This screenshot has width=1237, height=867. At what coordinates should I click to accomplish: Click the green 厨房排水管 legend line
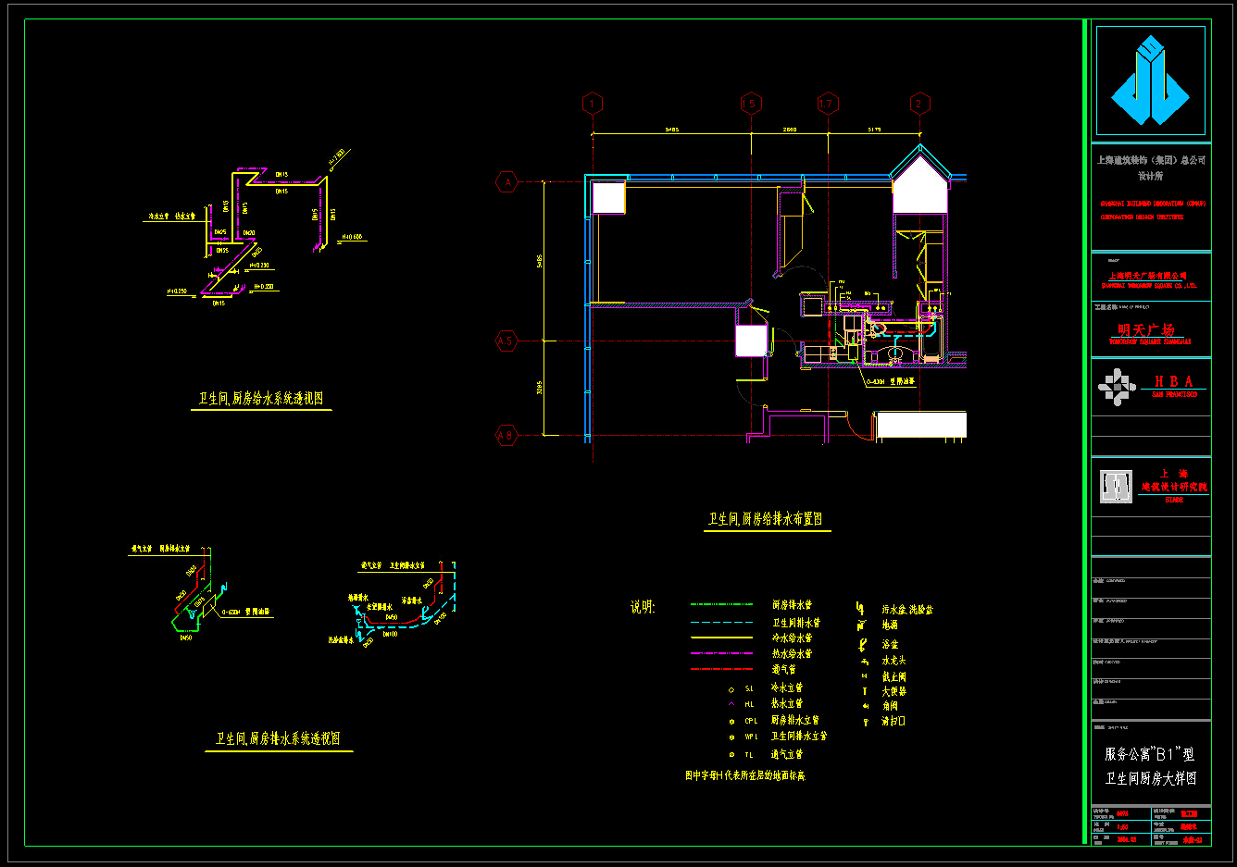721,605
